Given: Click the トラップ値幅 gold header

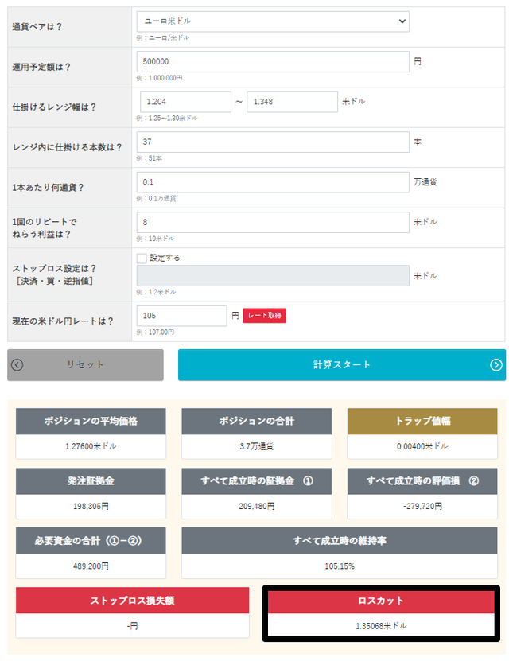Looking at the screenshot, I should coord(422,421).
